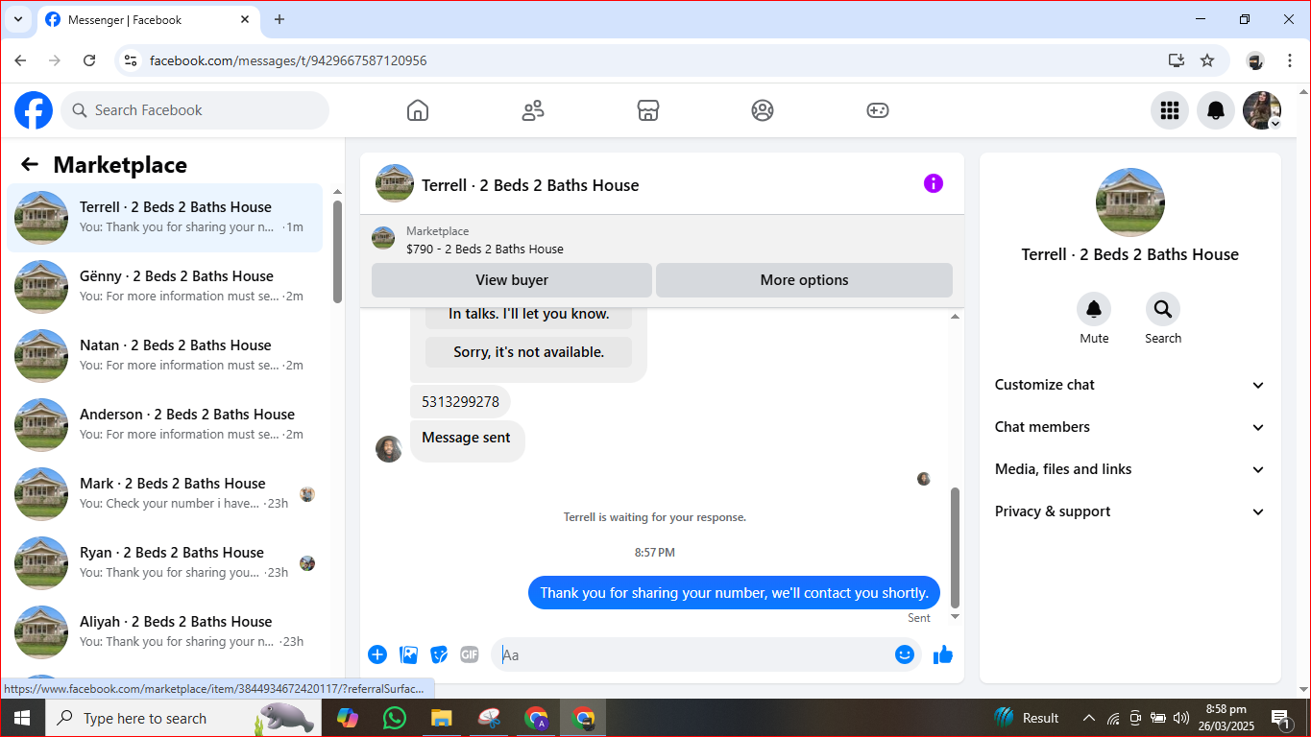Search in conversation magnifier icon
Viewport: 1311px width, 737px height.
click(x=1163, y=309)
